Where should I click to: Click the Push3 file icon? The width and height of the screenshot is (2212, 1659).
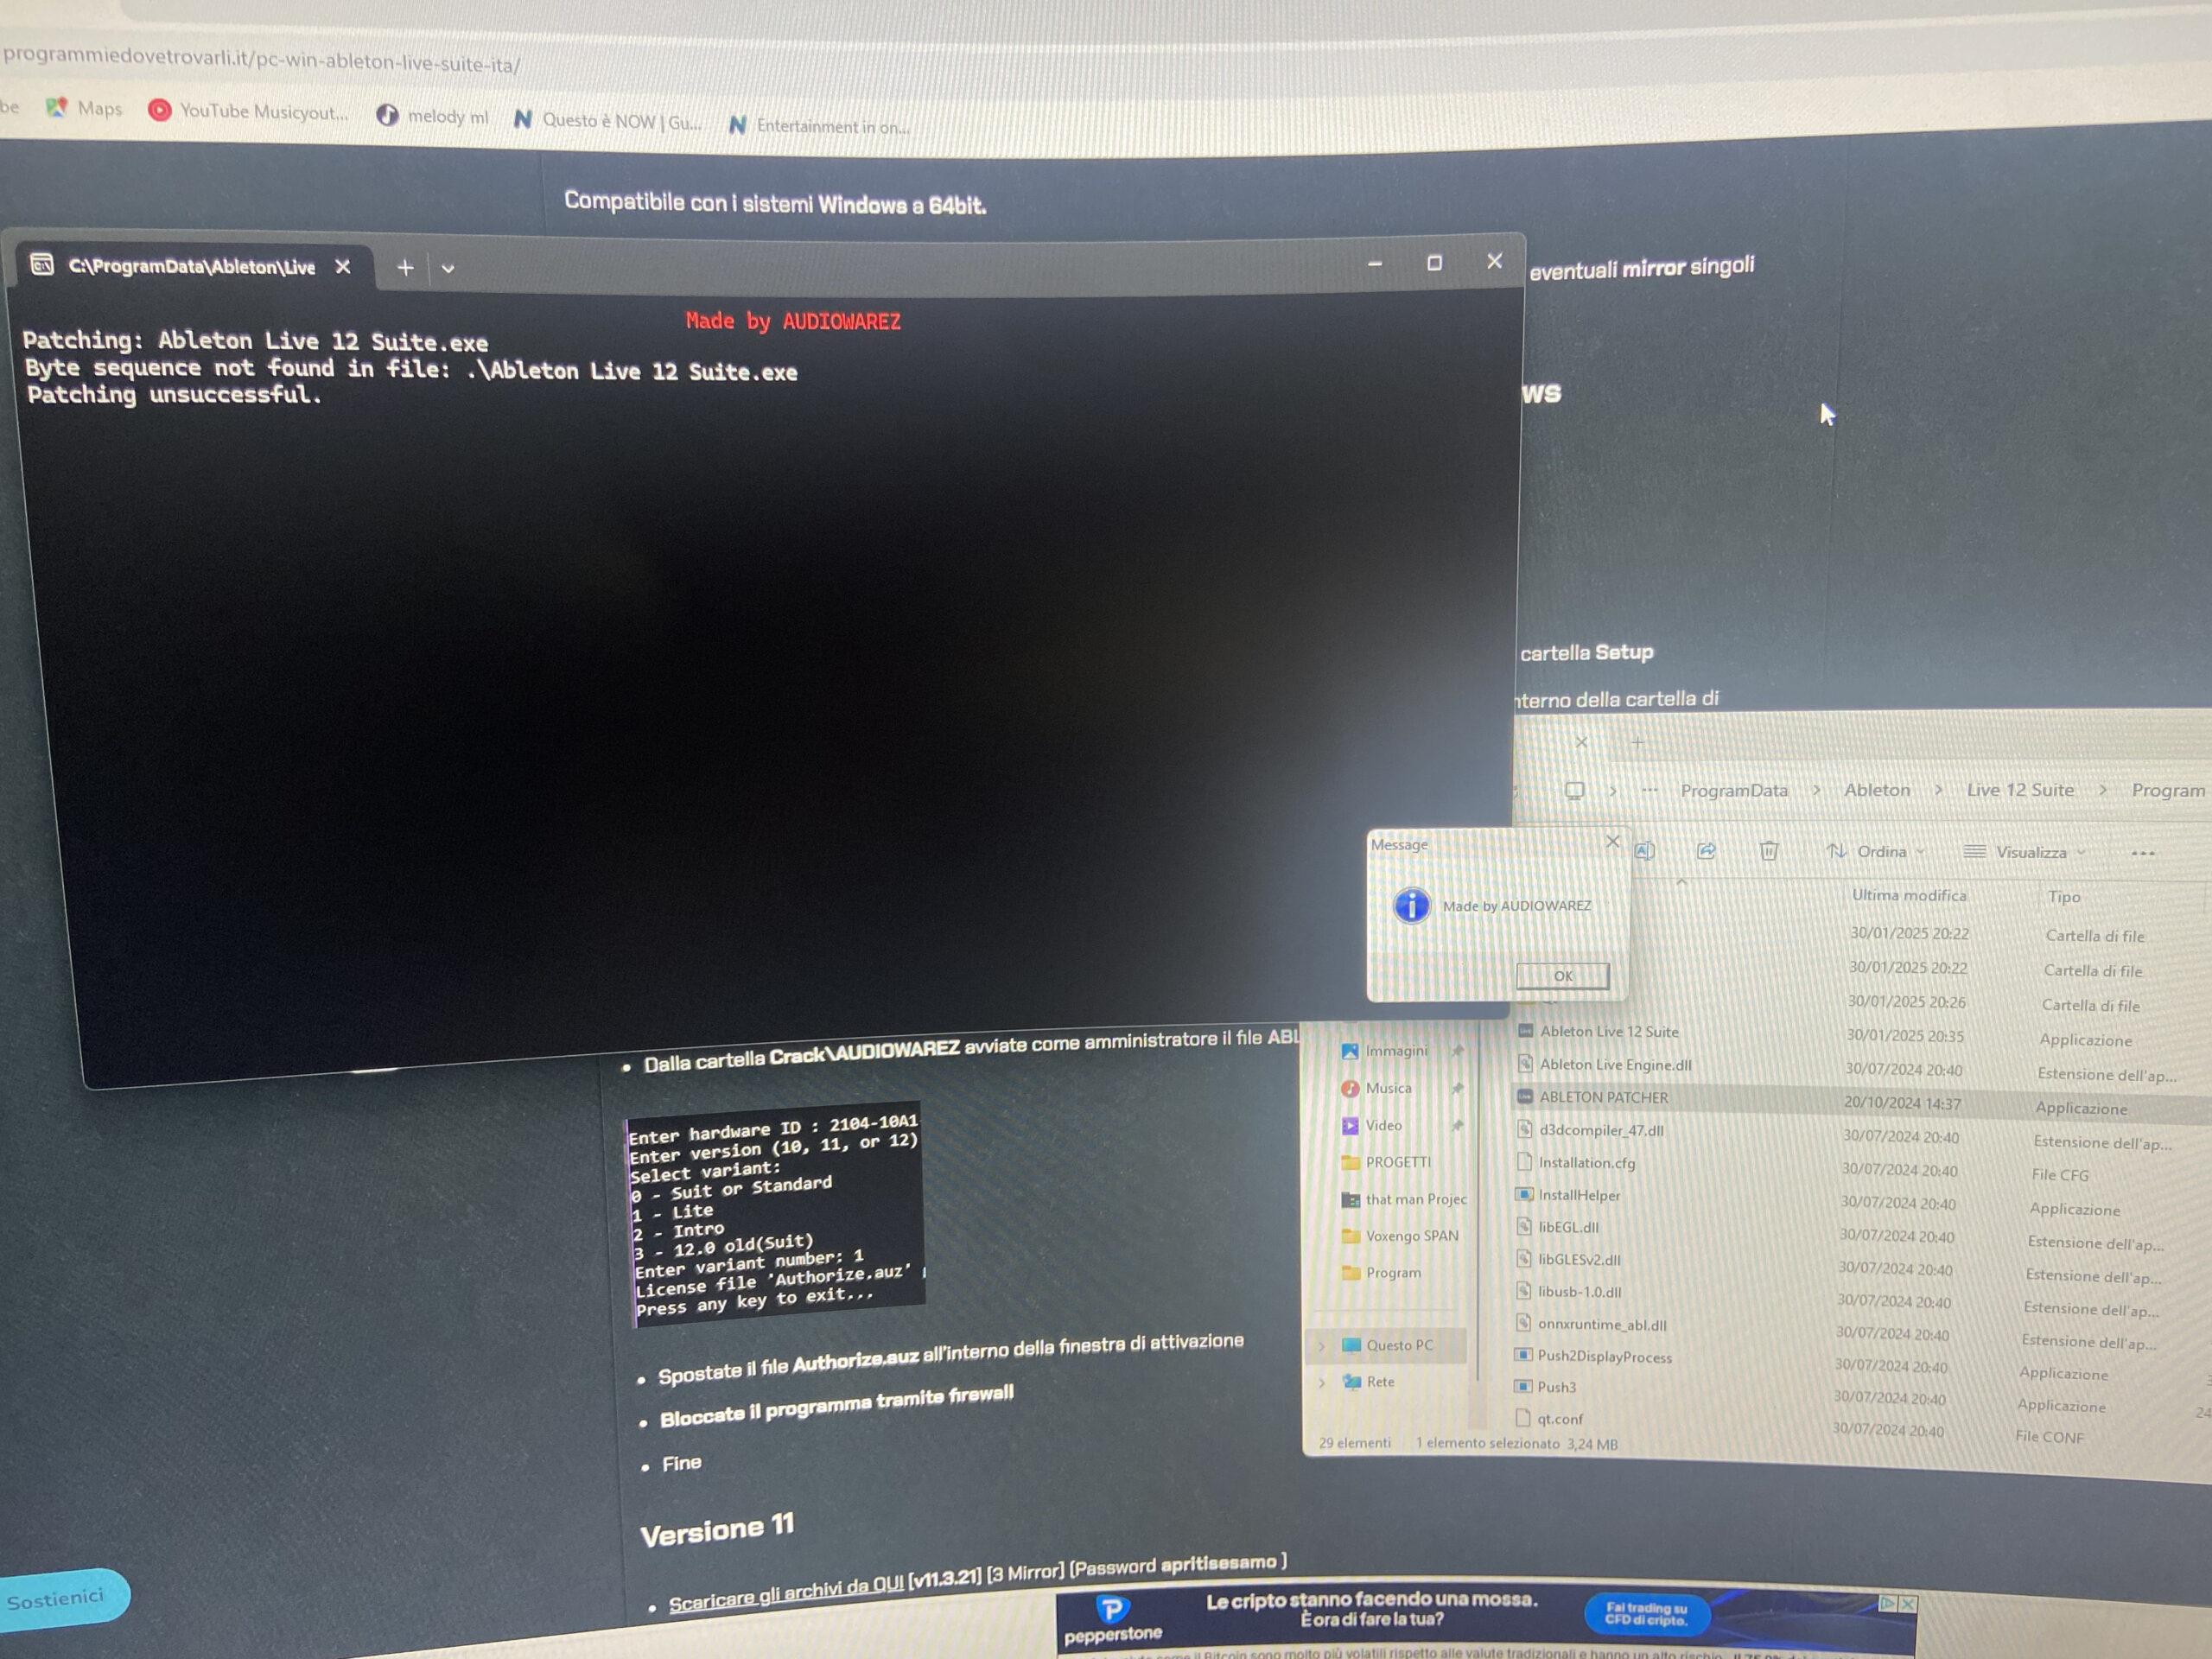[1522, 1386]
